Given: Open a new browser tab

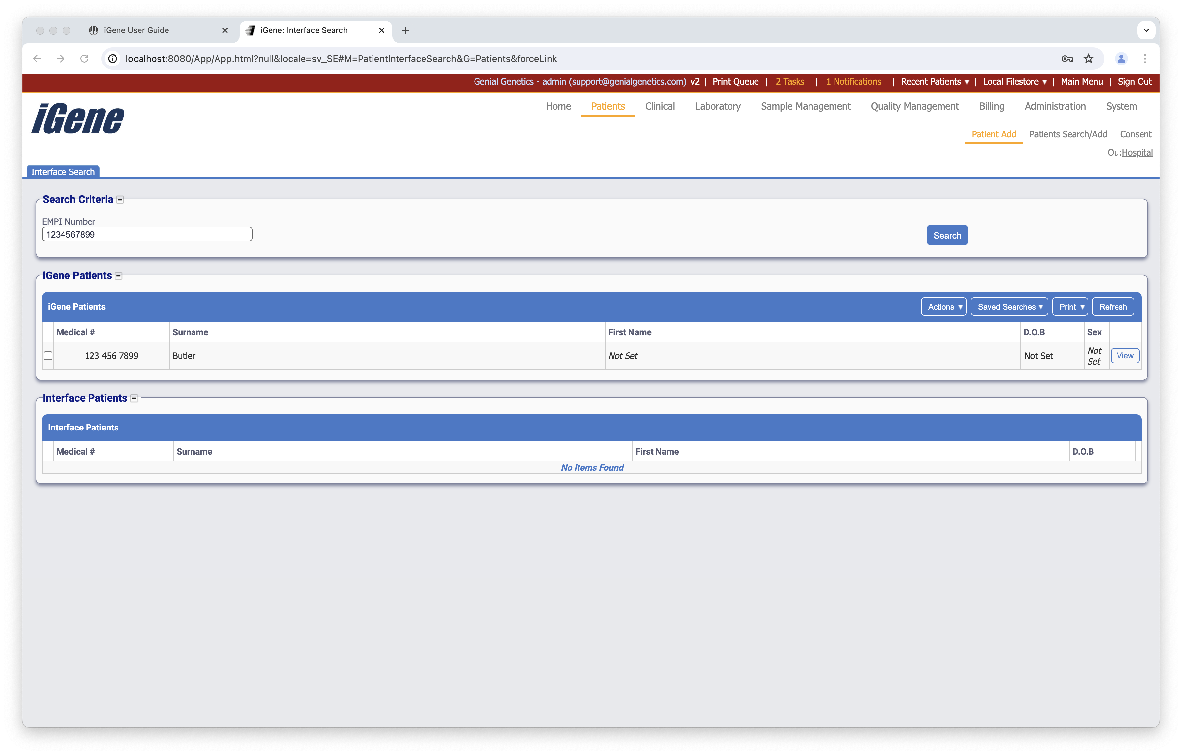Looking at the screenshot, I should click(x=405, y=30).
